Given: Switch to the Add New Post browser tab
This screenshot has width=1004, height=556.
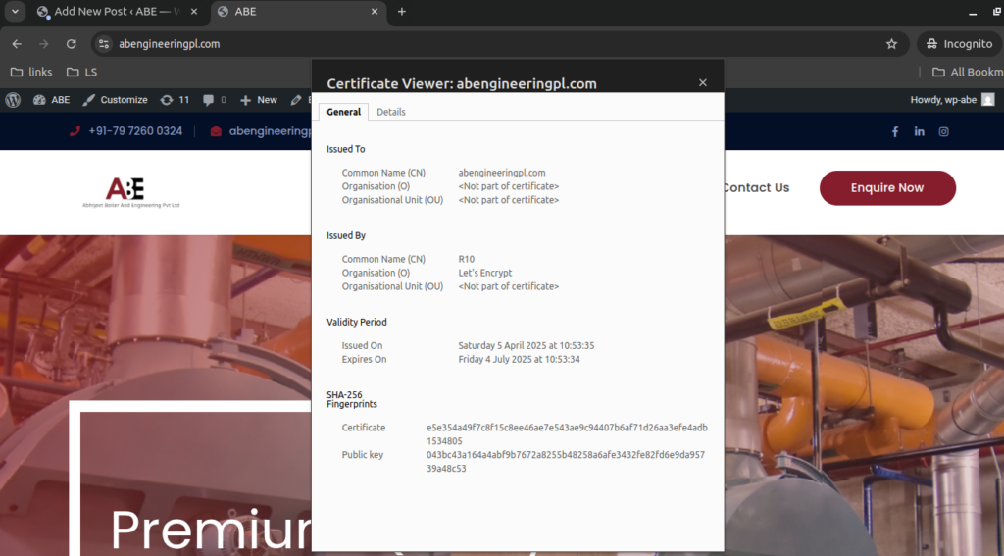Looking at the screenshot, I should click(x=113, y=12).
